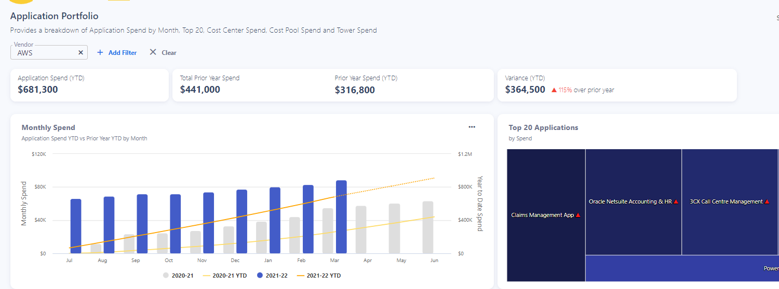Click red triangle beside 3CX Call Centre Management

click(767, 201)
